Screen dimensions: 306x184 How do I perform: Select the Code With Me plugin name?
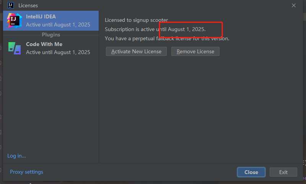44,44
